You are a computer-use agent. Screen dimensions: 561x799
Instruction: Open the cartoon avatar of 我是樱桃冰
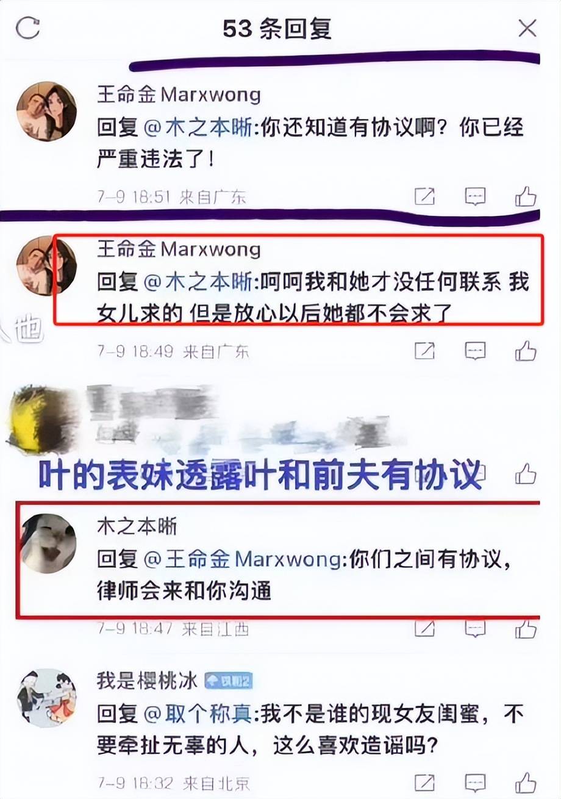click(46, 698)
